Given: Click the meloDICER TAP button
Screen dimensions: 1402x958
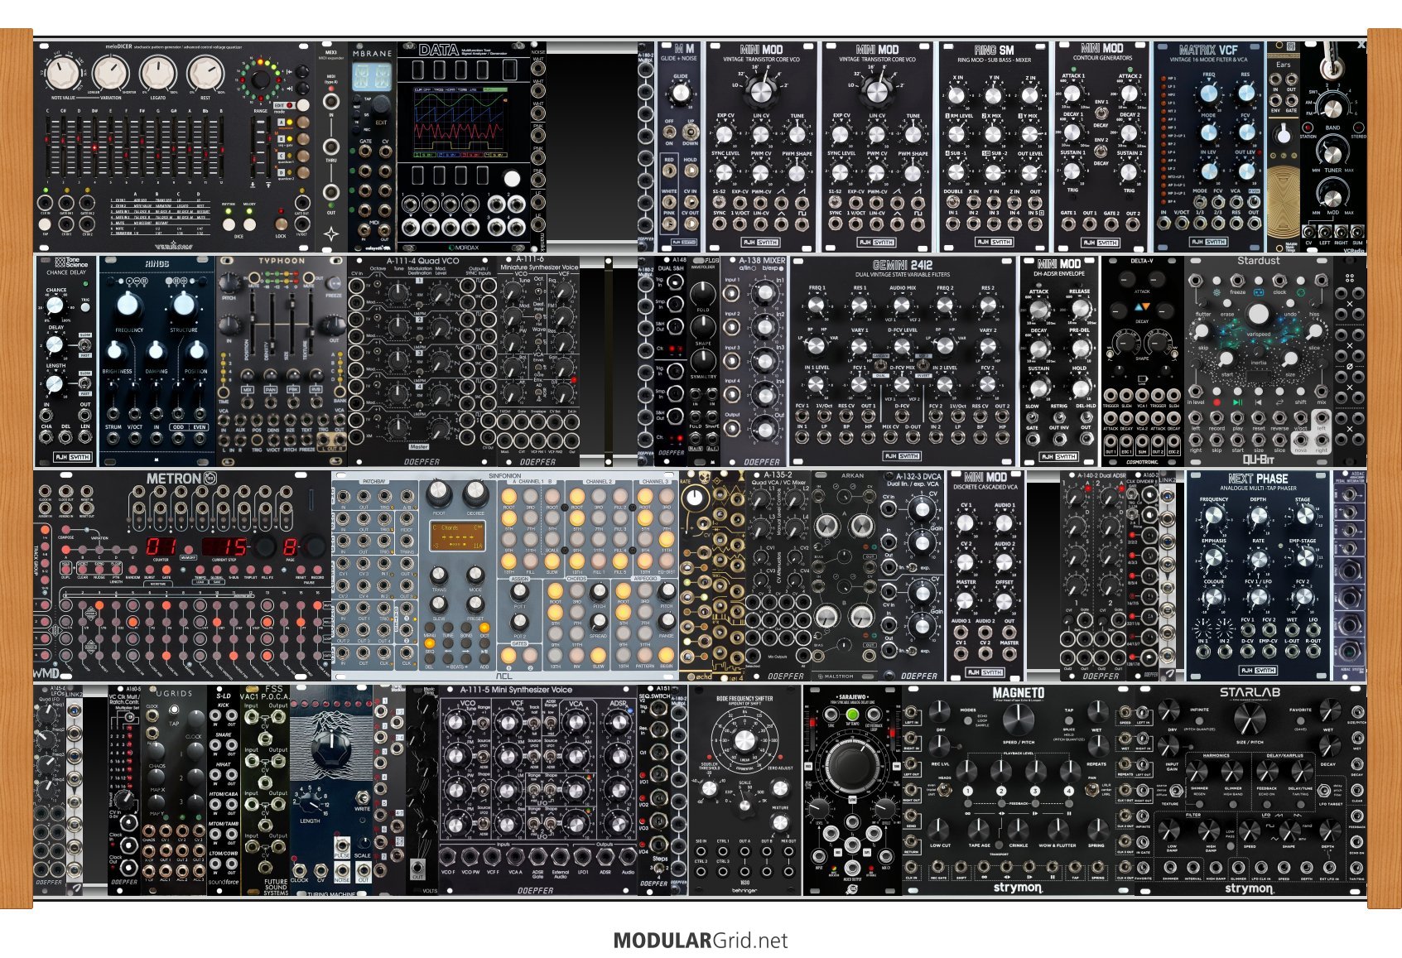Looking at the screenshot, I should 45,224.
